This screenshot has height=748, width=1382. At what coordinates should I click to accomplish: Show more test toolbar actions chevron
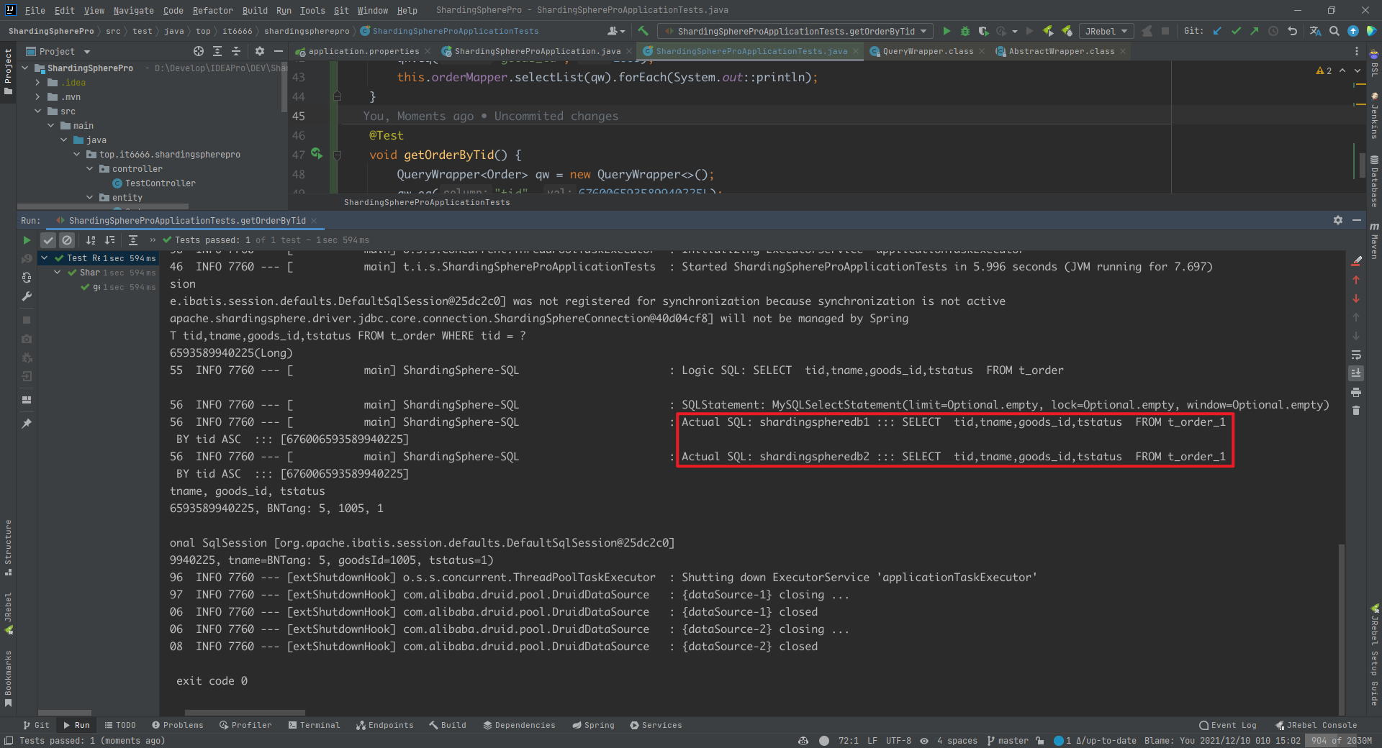(153, 240)
